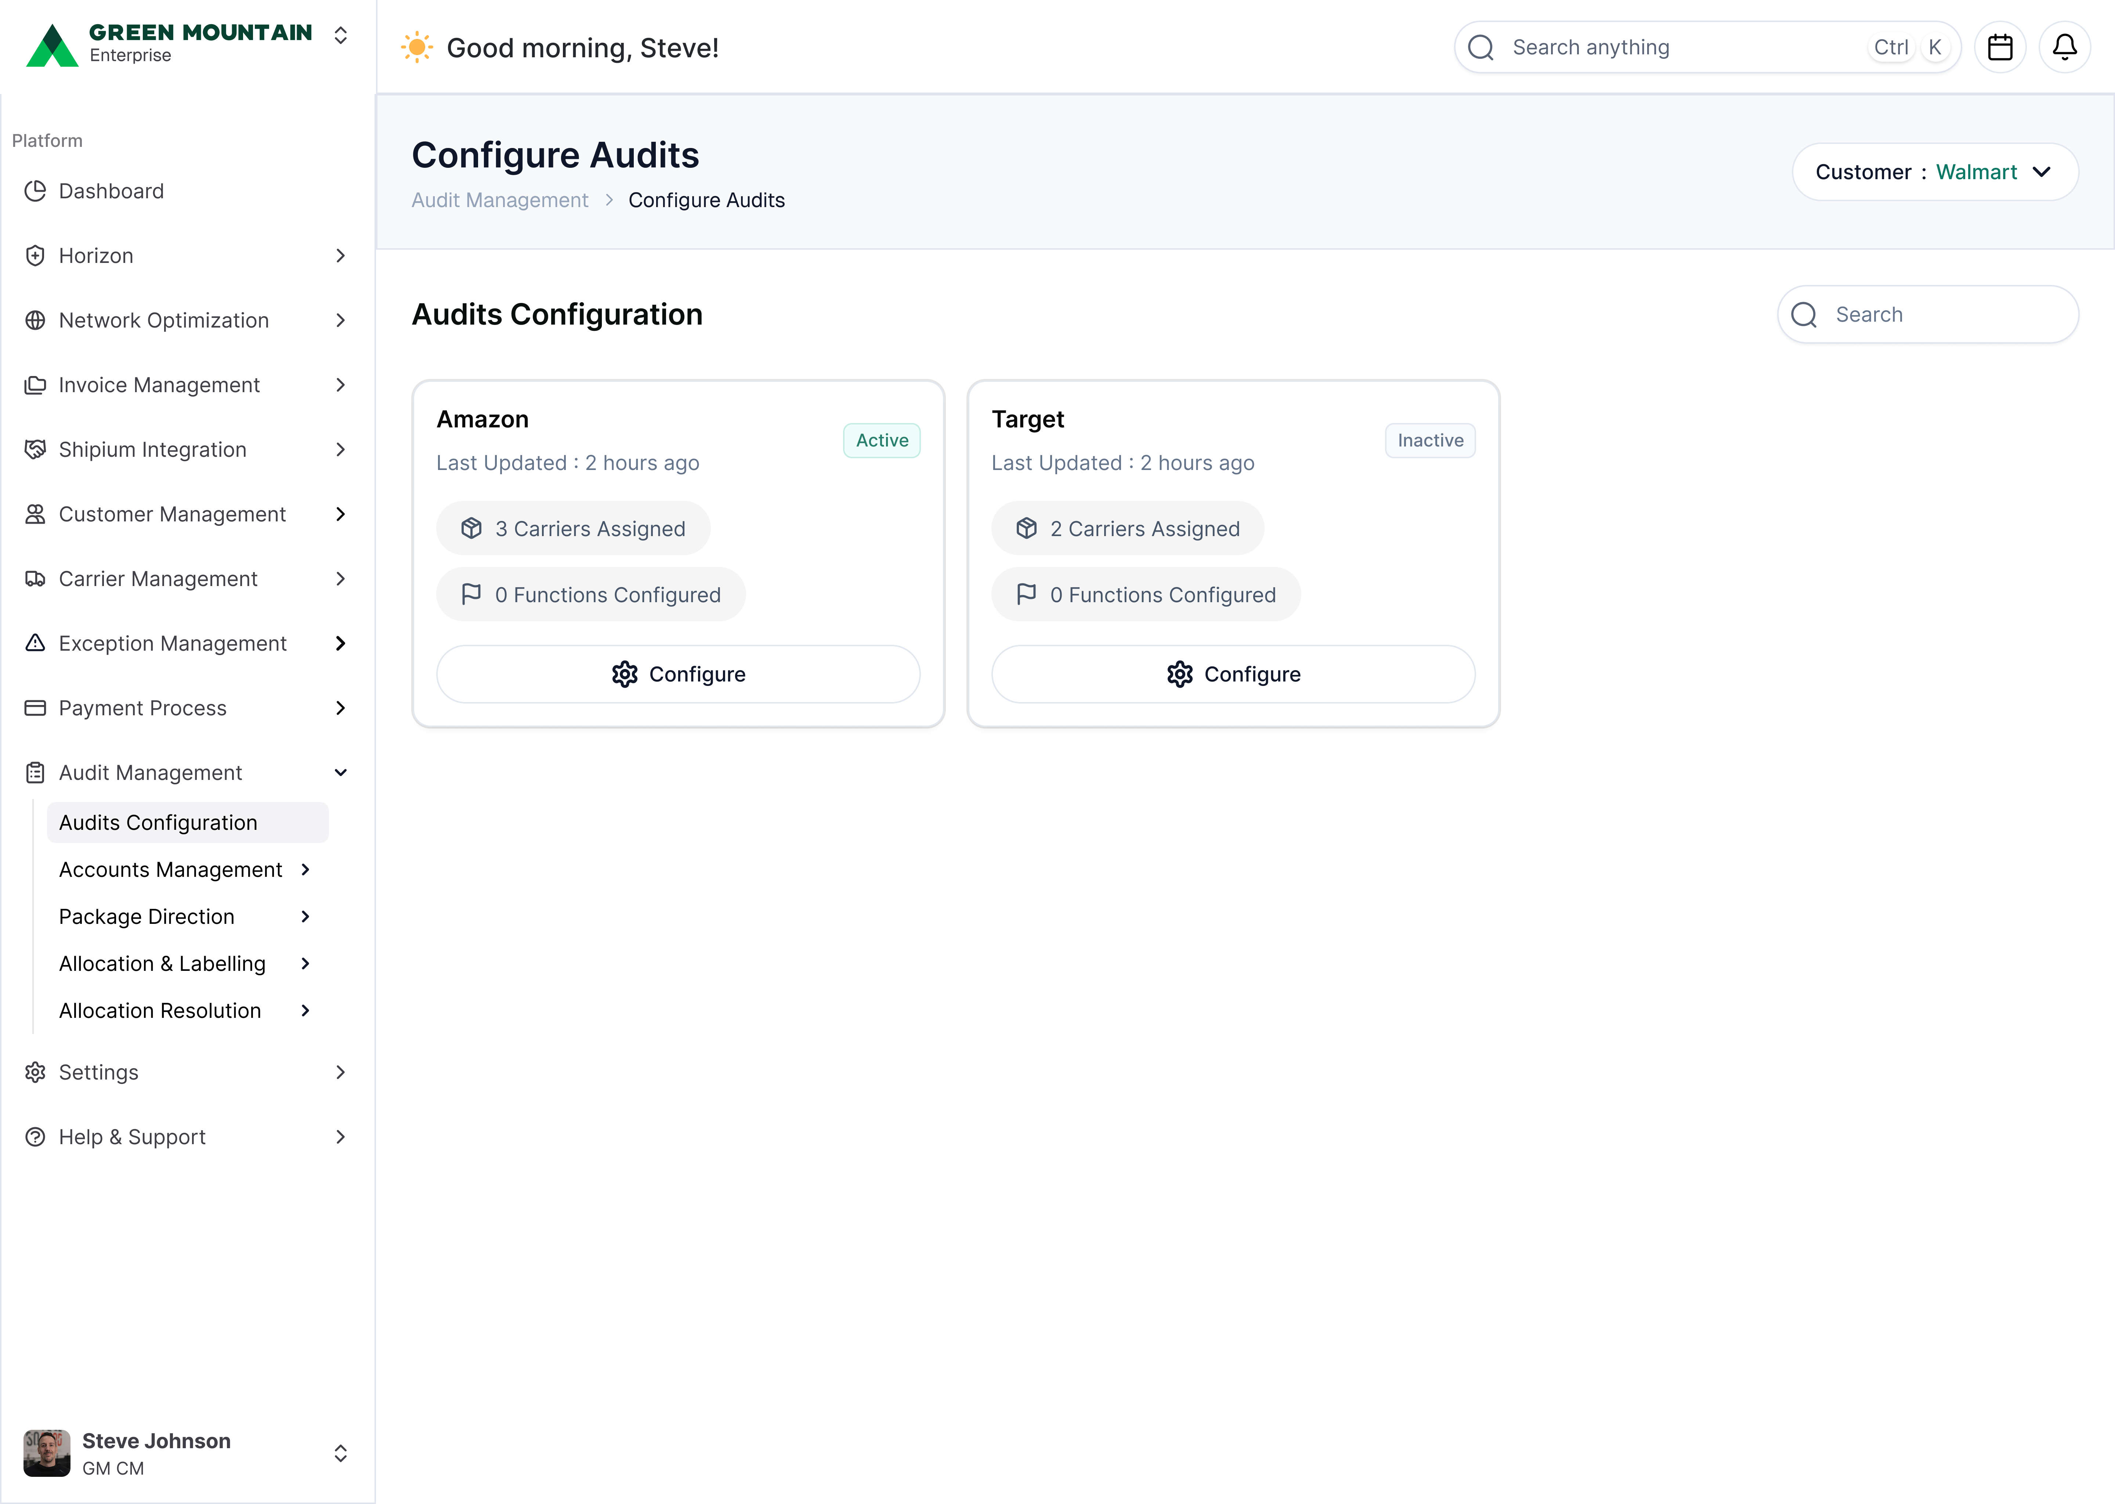Click the Target card title
Screen dimensions: 2115x1504
[1028, 420]
